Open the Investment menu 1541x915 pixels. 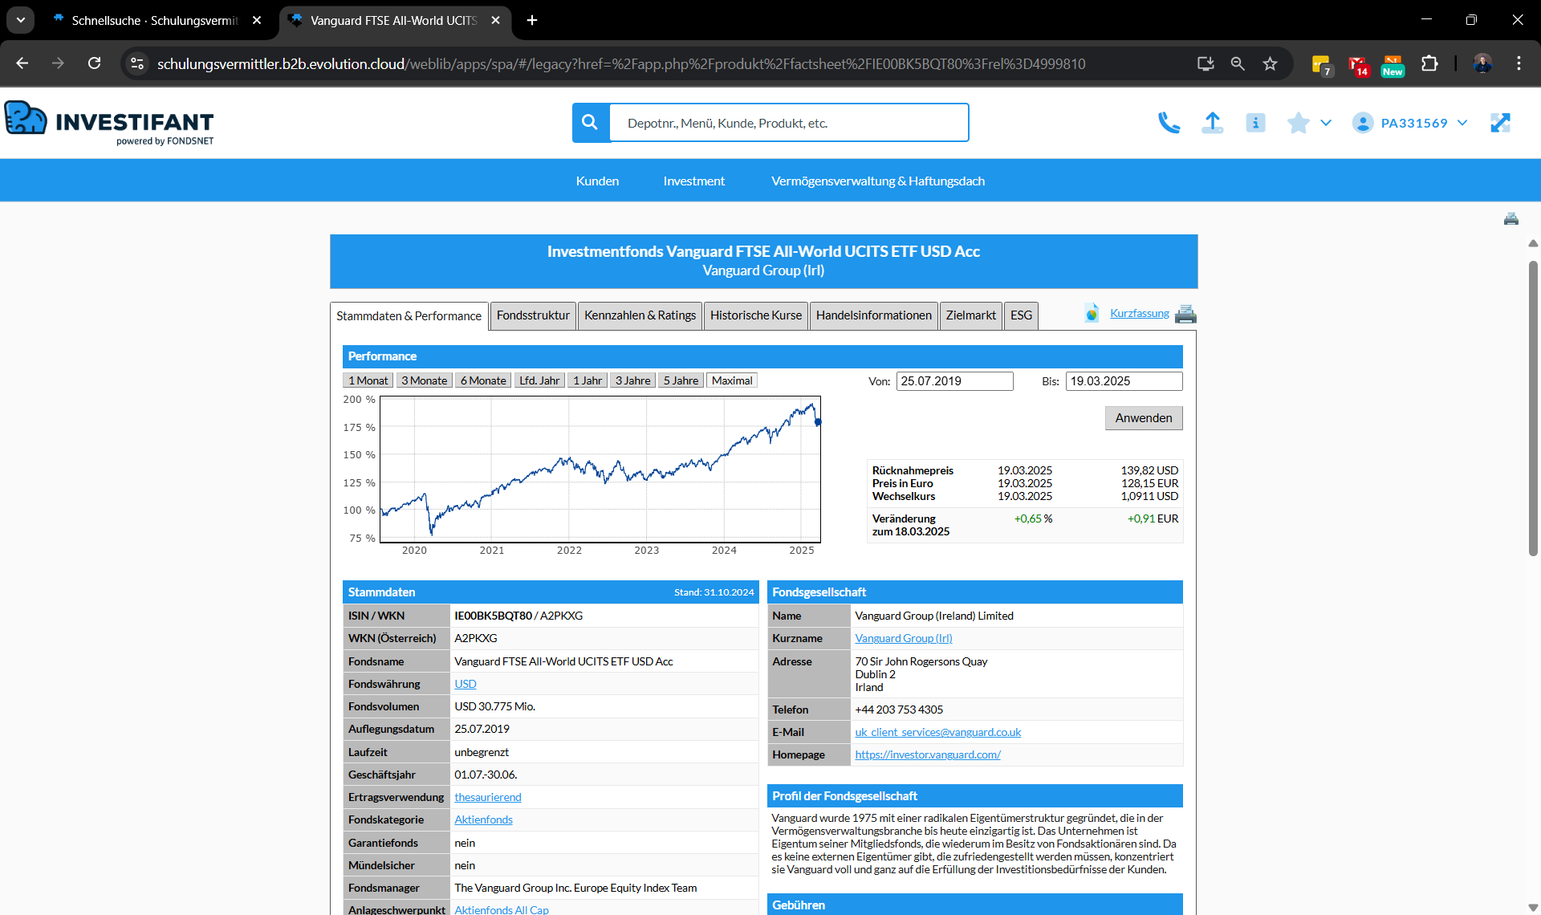693,181
